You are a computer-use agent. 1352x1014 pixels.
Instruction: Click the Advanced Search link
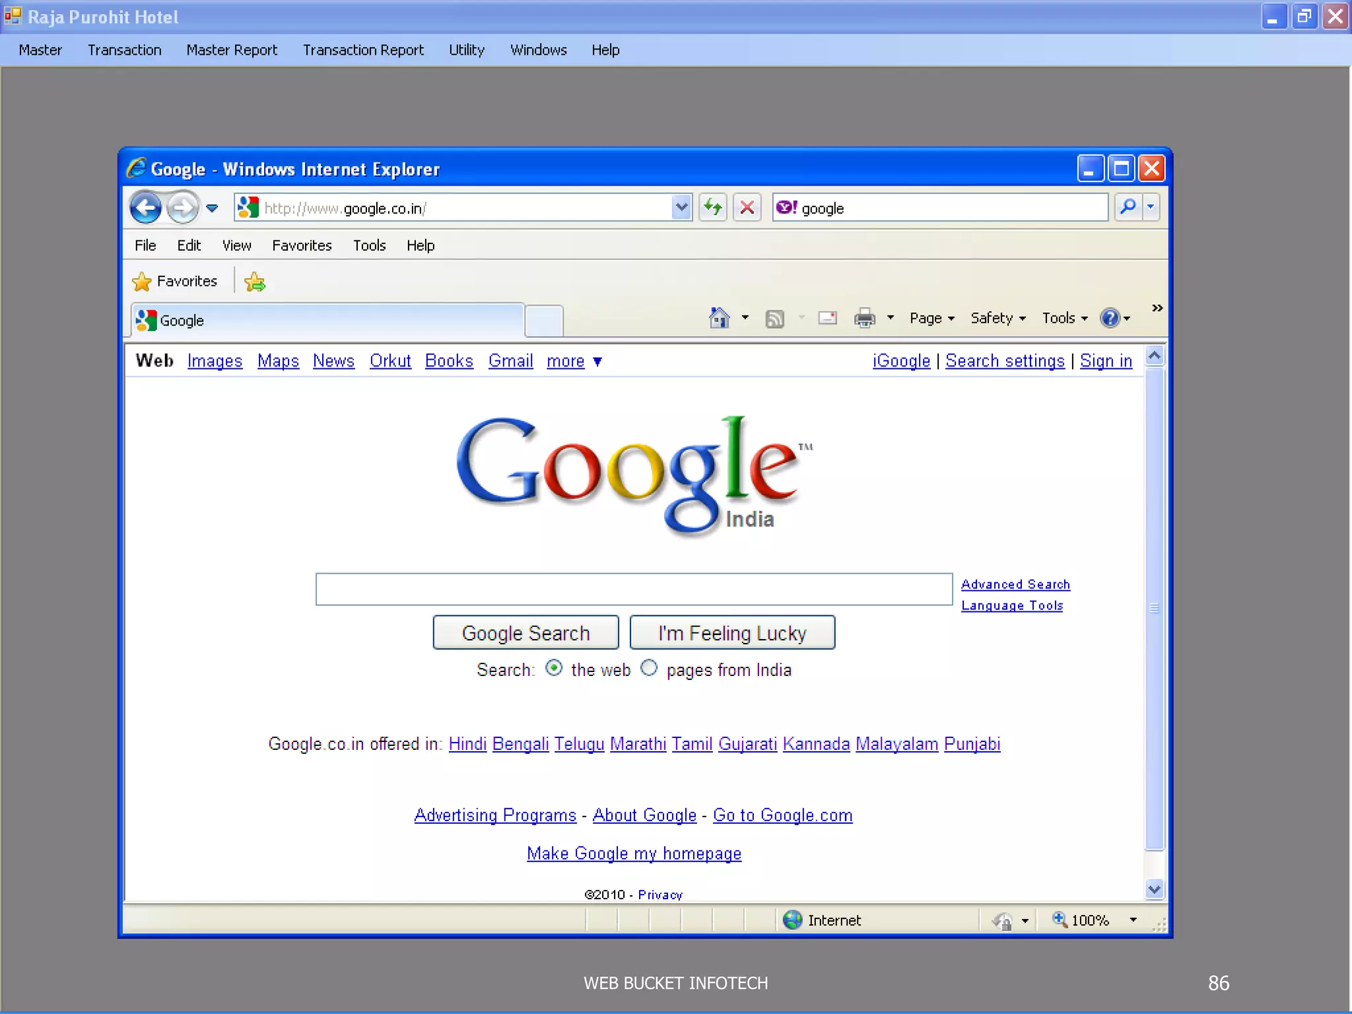(x=1015, y=584)
